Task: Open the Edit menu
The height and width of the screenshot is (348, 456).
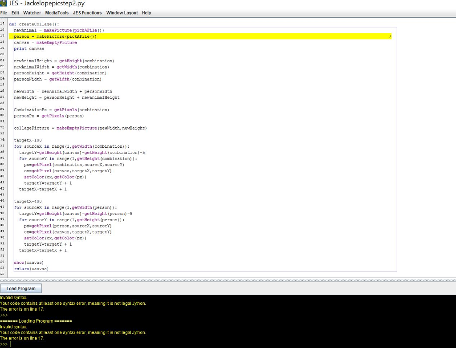Action: pos(15,12)
